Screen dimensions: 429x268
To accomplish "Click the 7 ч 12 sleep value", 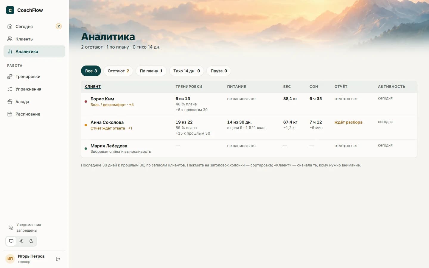I will coord(315,122).
